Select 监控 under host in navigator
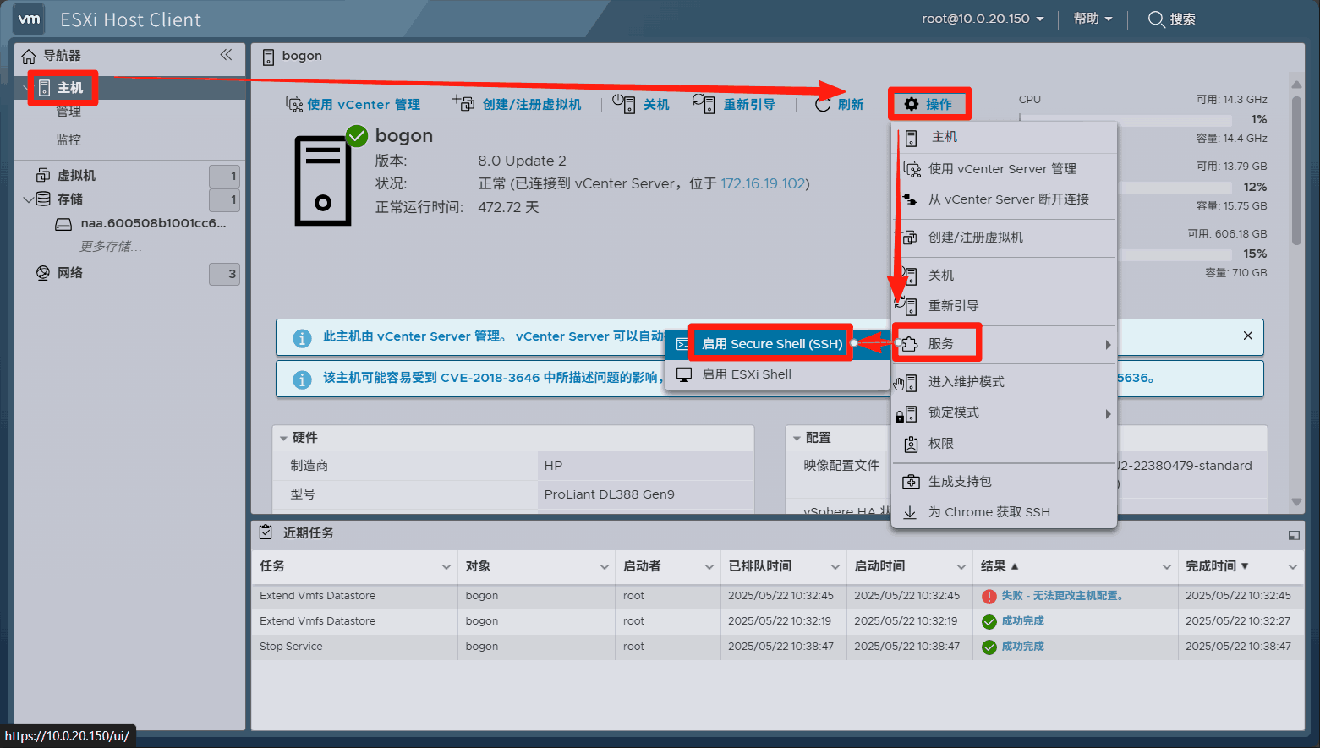This screenshot has width=1320, height=748. [x=68, y=140]
